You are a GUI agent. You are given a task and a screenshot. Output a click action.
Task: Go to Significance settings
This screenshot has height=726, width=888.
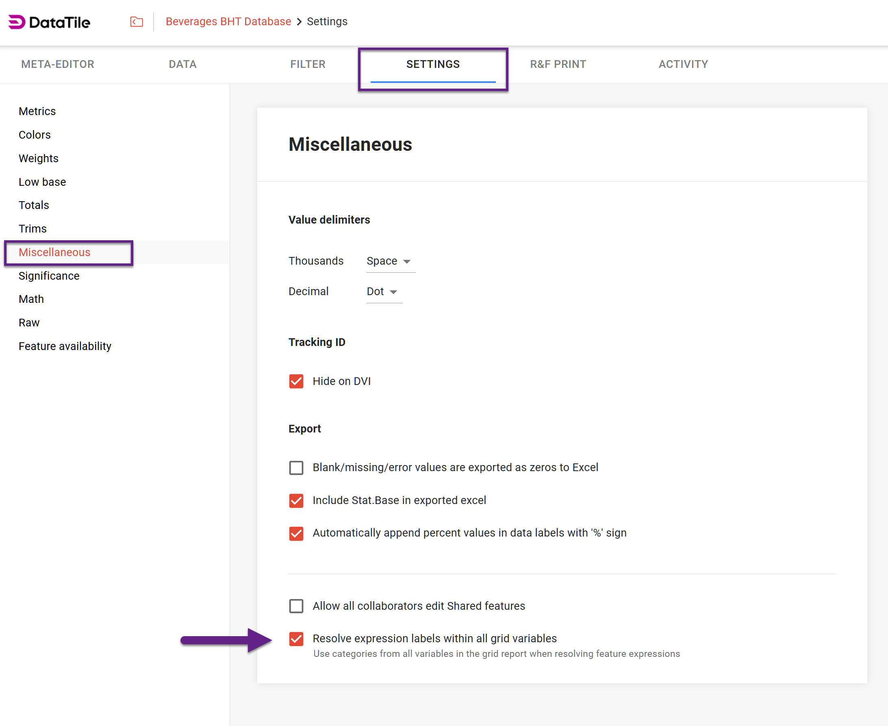pos(49,276)
